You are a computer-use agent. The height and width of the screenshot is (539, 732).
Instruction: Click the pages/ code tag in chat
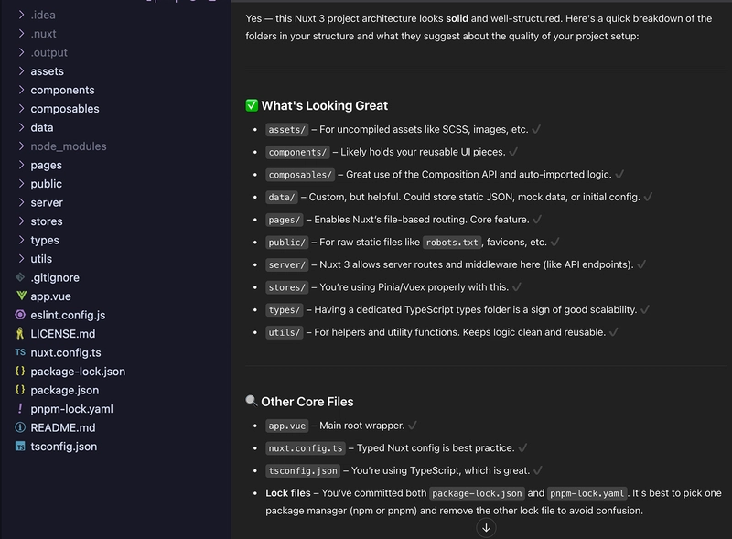(285, 220)
